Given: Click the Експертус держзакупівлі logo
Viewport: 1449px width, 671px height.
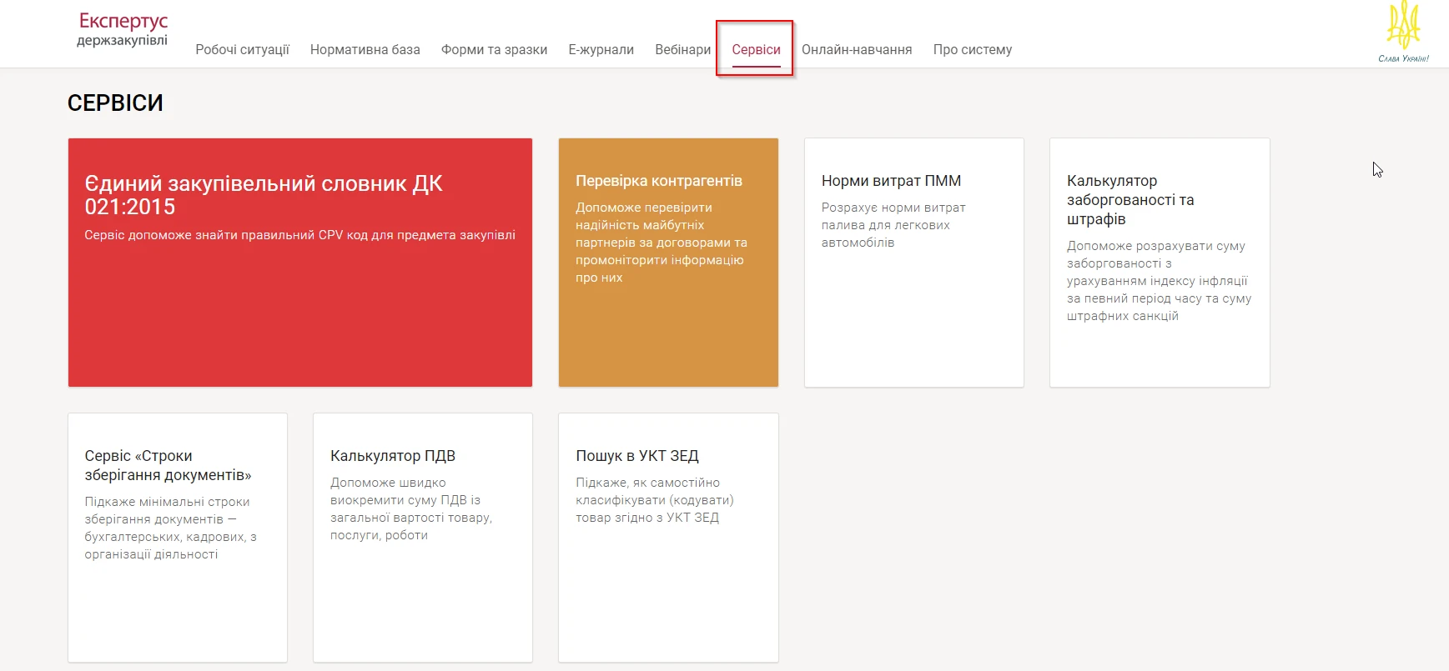Looking at the screenshot, I should coord(123,29).
